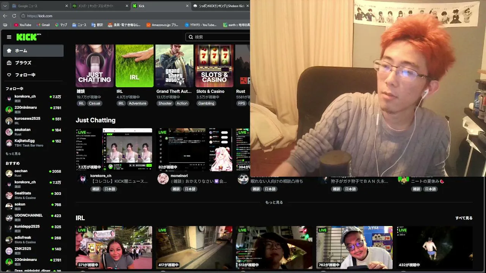
Task: Open the 漫画・電子書籍 bookmark
Action: pyautogui.click(x=124, y=25)
